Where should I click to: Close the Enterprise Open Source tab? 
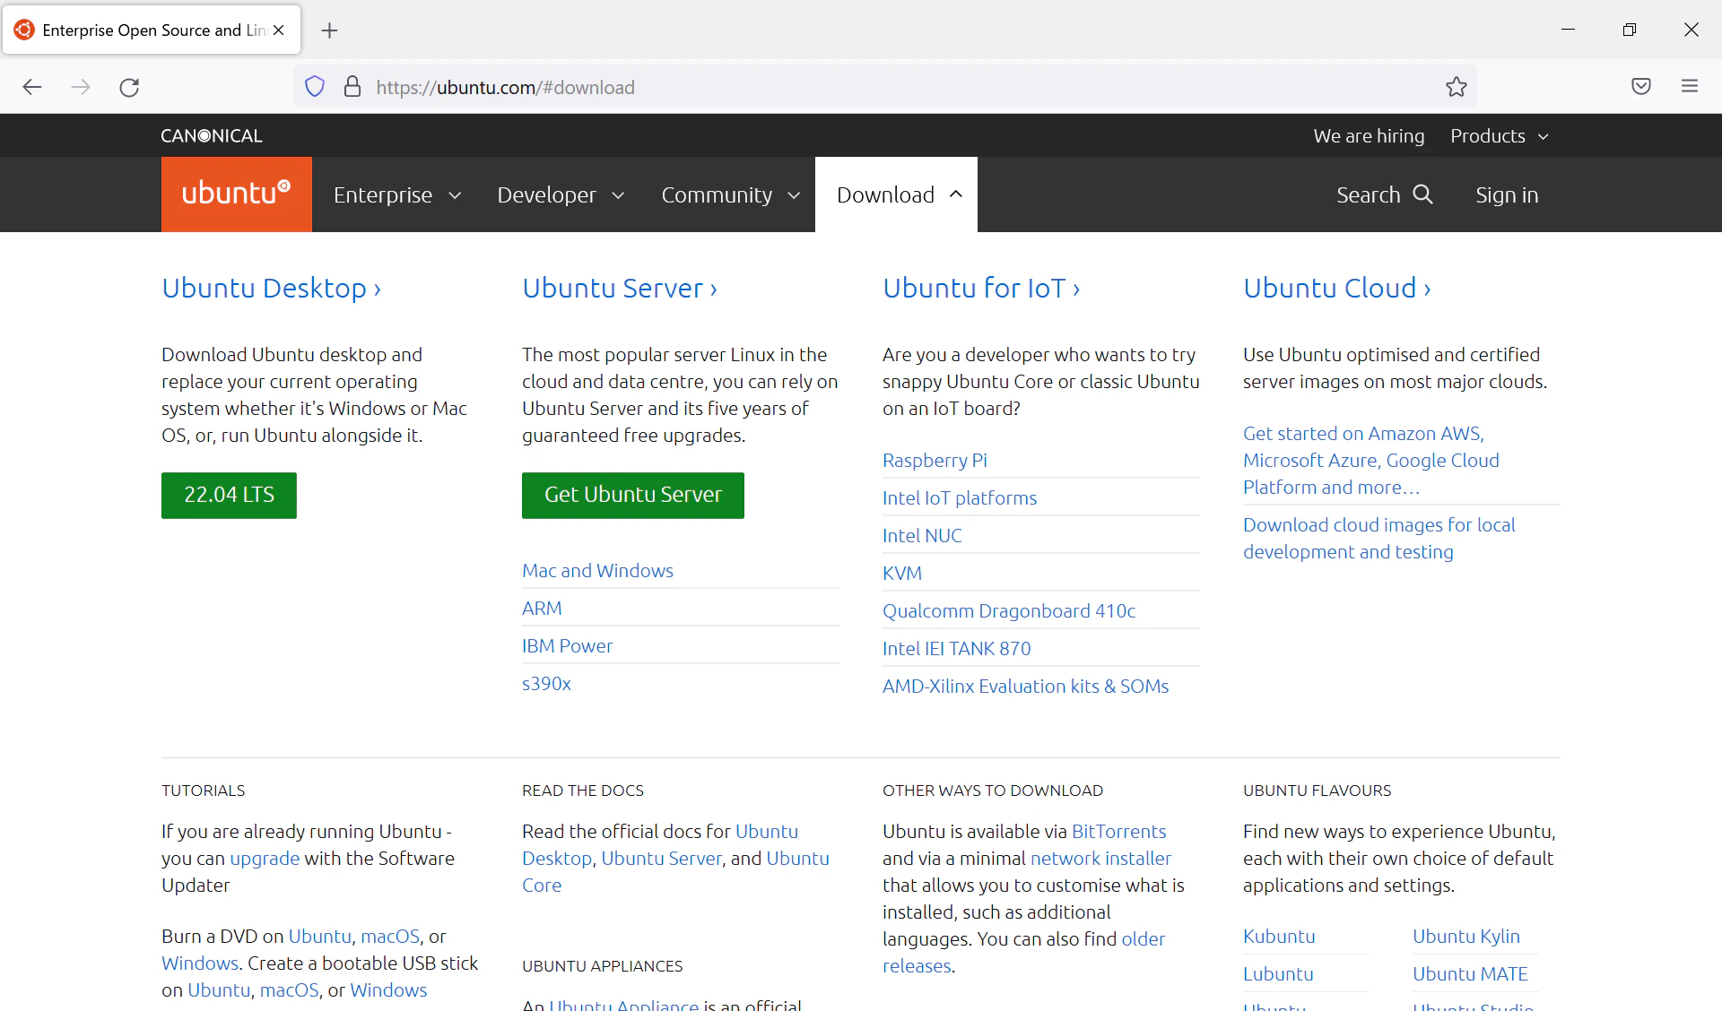point(279,30)
